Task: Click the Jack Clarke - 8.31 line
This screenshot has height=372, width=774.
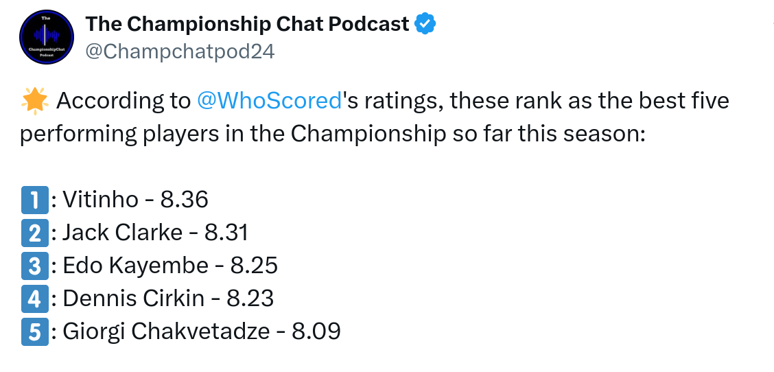Action: click(155, 233)
